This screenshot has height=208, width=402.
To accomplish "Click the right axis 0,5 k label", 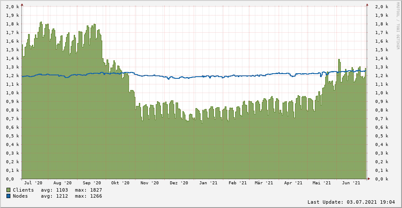I will 382,136.
